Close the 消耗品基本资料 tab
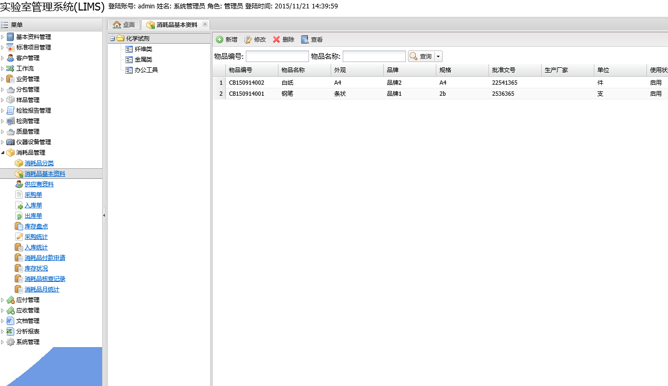 (205, 24)
